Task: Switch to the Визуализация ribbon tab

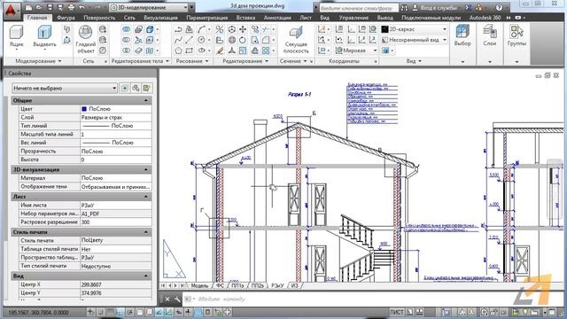Action: (x=160, y=18)
